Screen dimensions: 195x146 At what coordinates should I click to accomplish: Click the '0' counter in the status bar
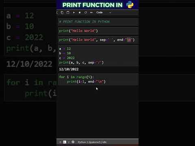click(60, 142)
